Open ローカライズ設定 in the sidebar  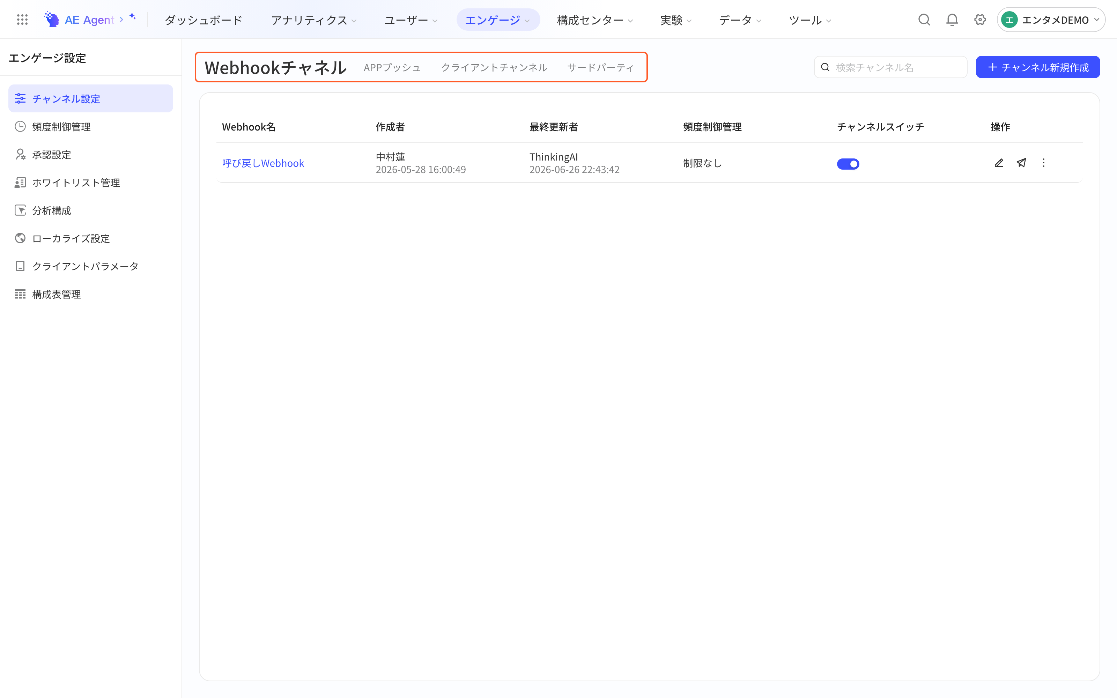90,238
